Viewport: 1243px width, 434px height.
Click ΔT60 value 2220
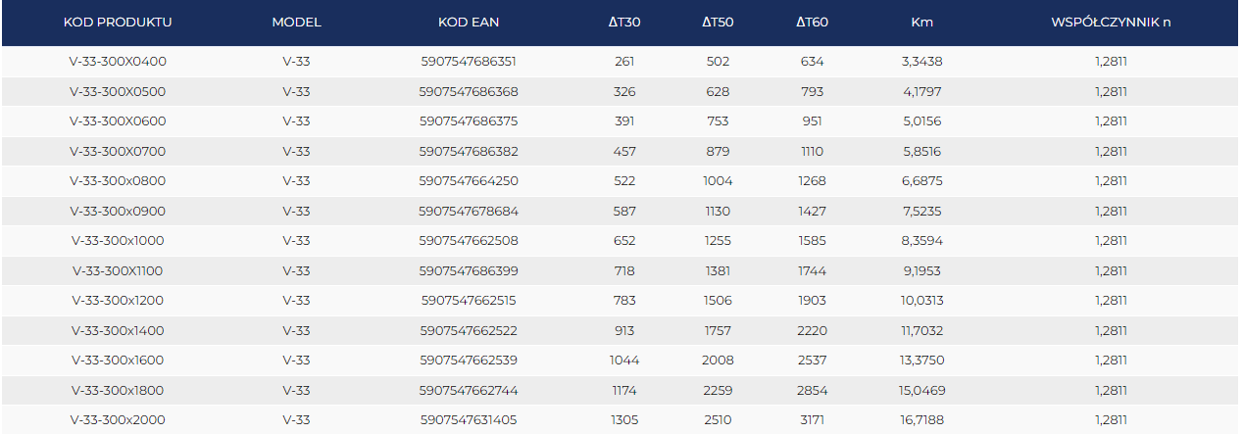pos(812,331)
